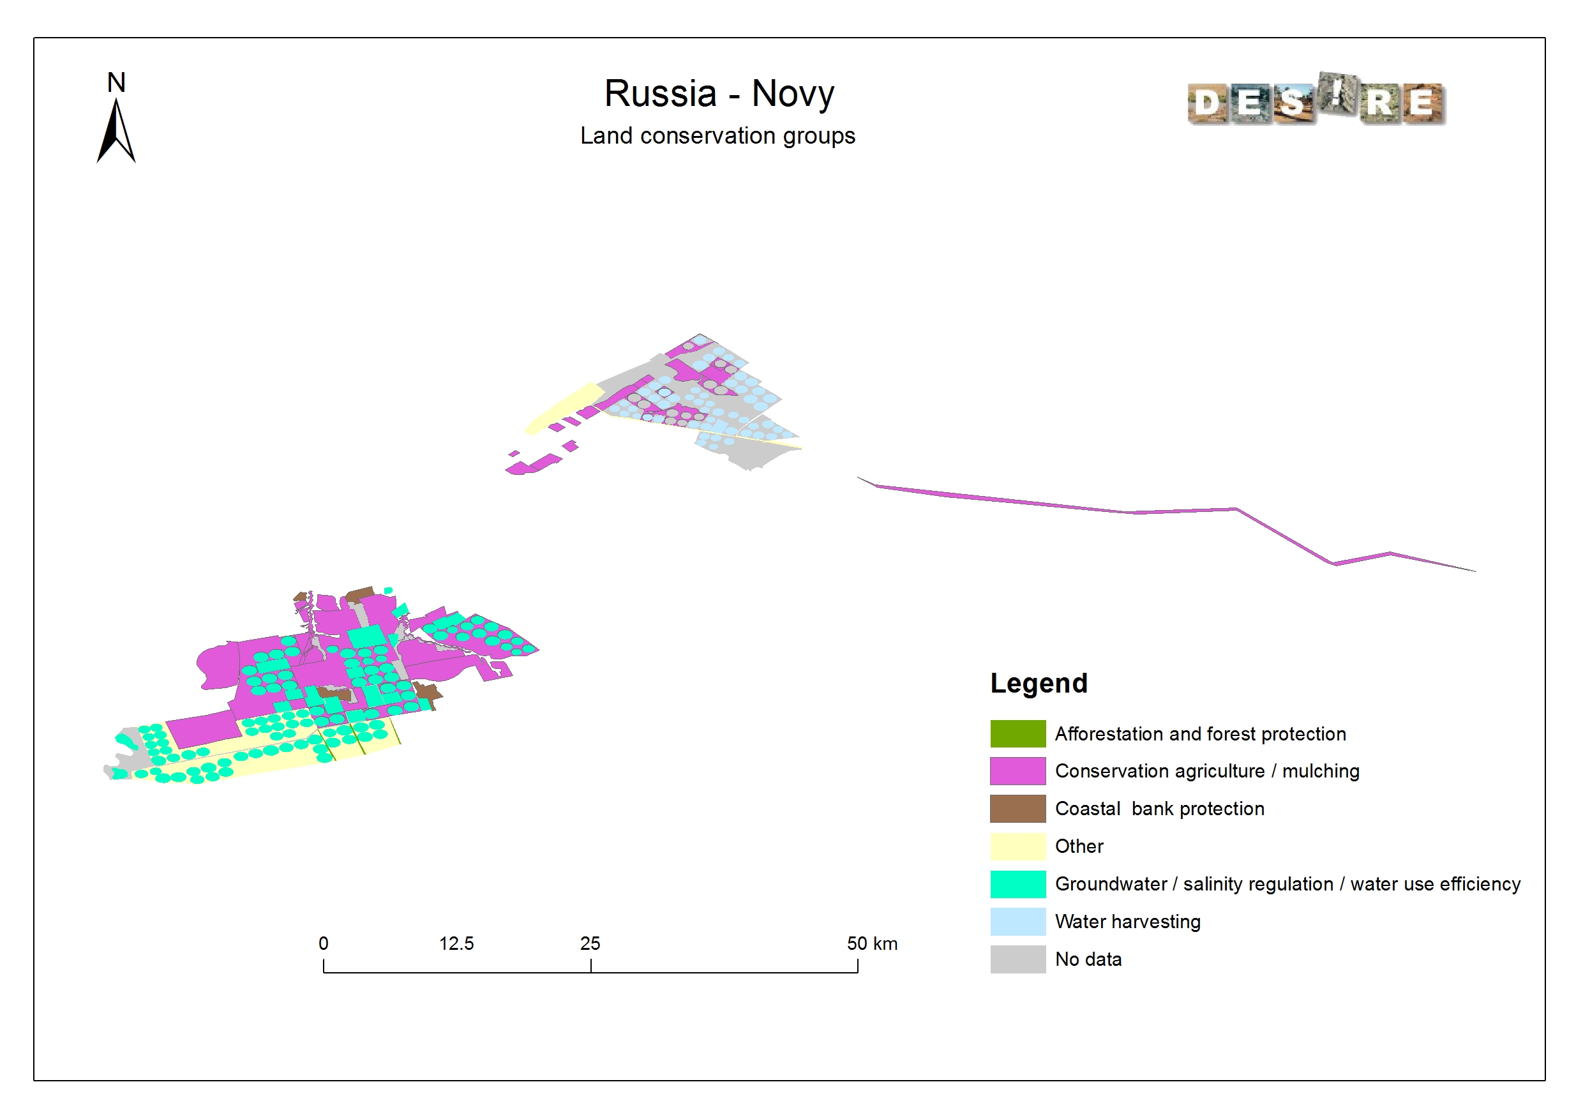Screen dimensions: 1583x1119
Task: Click the teal Groundwater legend swatch
Action: pos(1017,884)
